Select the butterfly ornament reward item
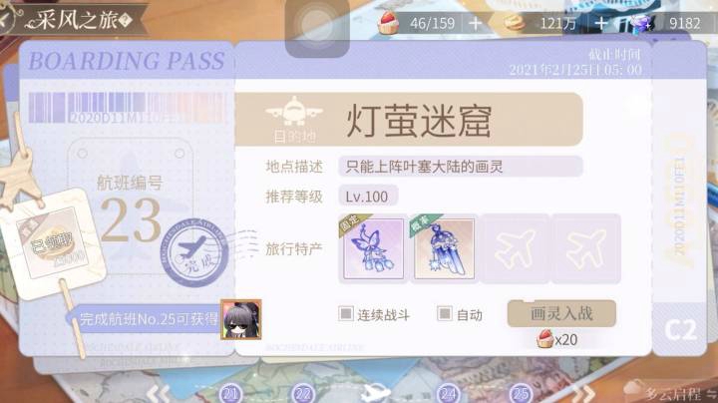718x403 pixels. 373,248
